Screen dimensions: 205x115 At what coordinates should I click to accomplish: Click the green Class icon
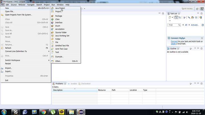pyautogui.click(x=52, y=19)
